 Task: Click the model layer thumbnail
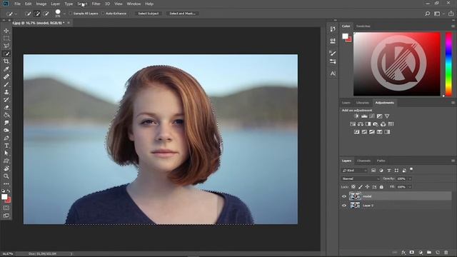pyautogui.click(x=355, y=196)
